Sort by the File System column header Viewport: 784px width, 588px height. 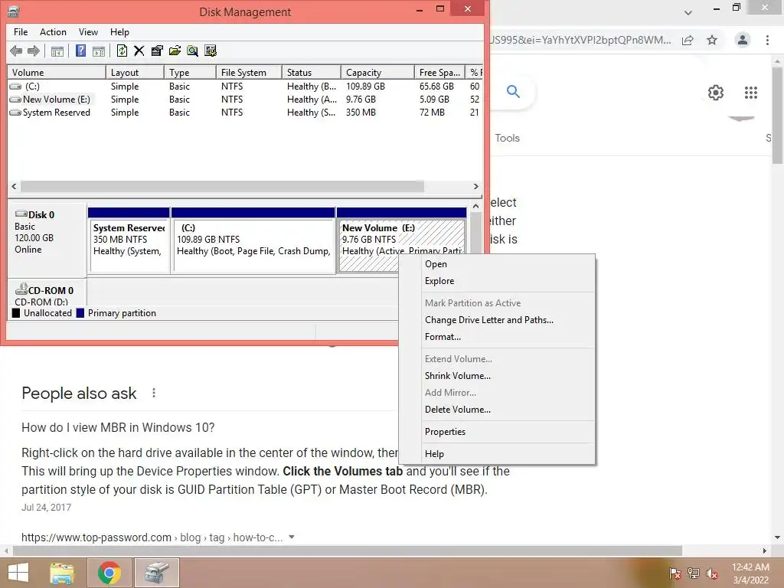point(250,73)
